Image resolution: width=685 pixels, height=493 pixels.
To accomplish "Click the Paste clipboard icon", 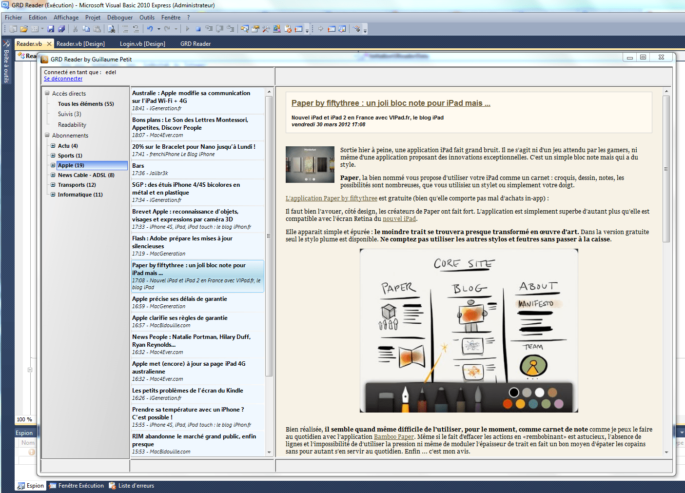I will (x=97, y=29).
